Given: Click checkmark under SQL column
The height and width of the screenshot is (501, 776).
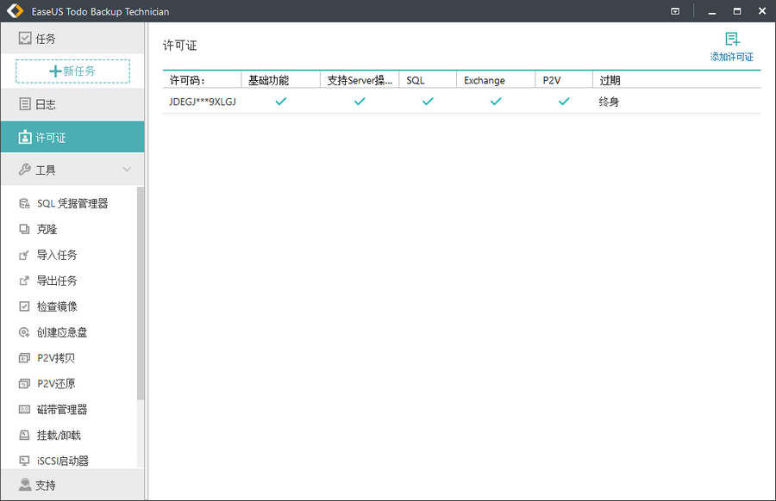Looking at the screenshot, I should point(428,102).
